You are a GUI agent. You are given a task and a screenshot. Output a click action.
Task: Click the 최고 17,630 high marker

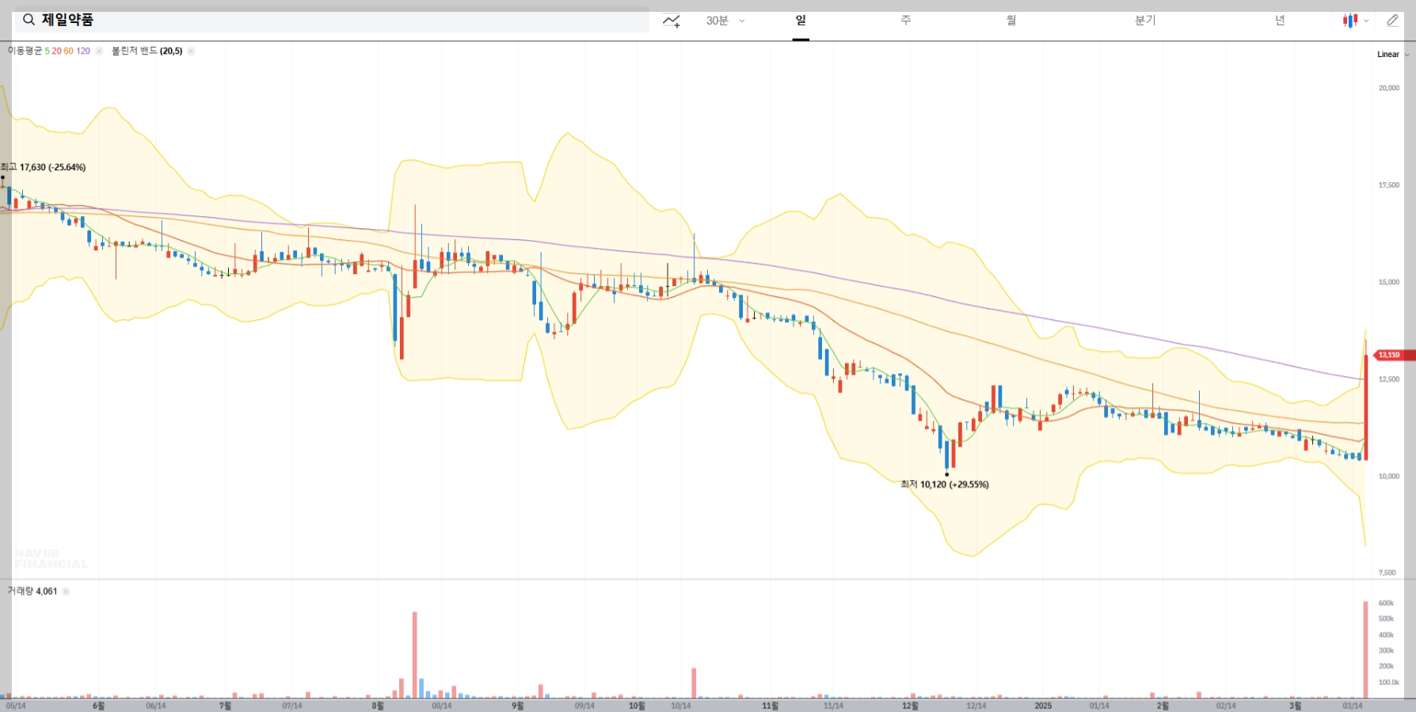pos(44,167)
